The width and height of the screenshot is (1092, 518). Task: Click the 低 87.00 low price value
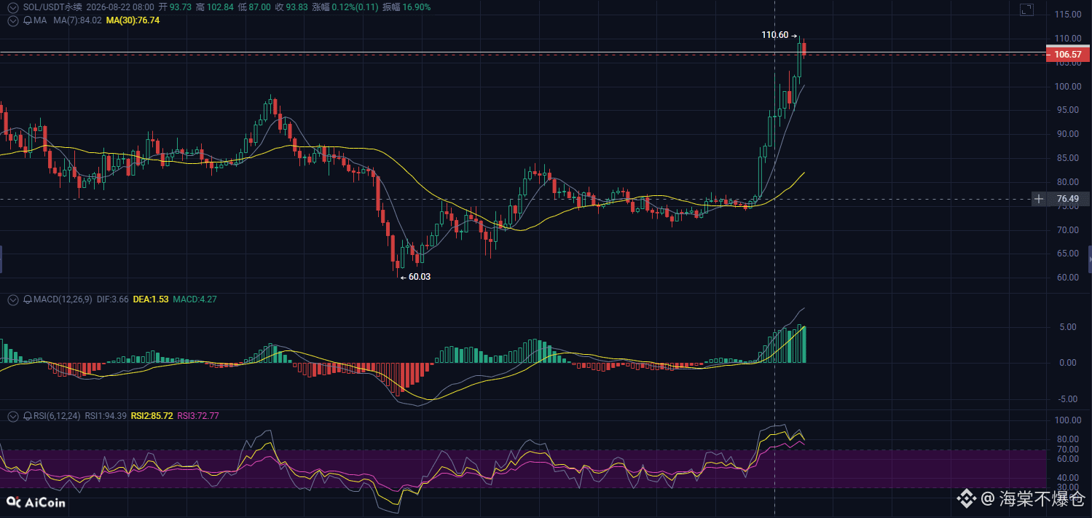point(254,7)
